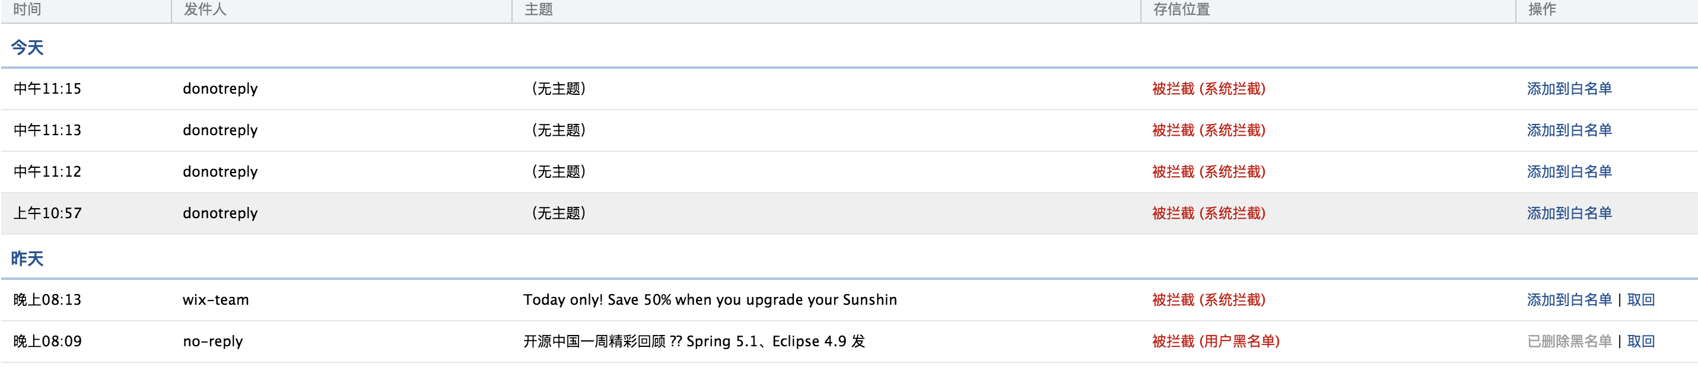Whitelist the sender of the 中午11:12 email
Image resolution: width=1698 pixels, height=370 pixels.
(1569, 172)
